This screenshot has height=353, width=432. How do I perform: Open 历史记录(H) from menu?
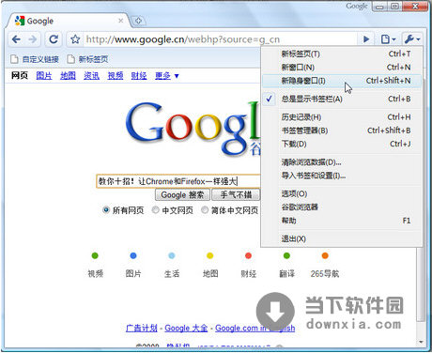pos(342,117)
